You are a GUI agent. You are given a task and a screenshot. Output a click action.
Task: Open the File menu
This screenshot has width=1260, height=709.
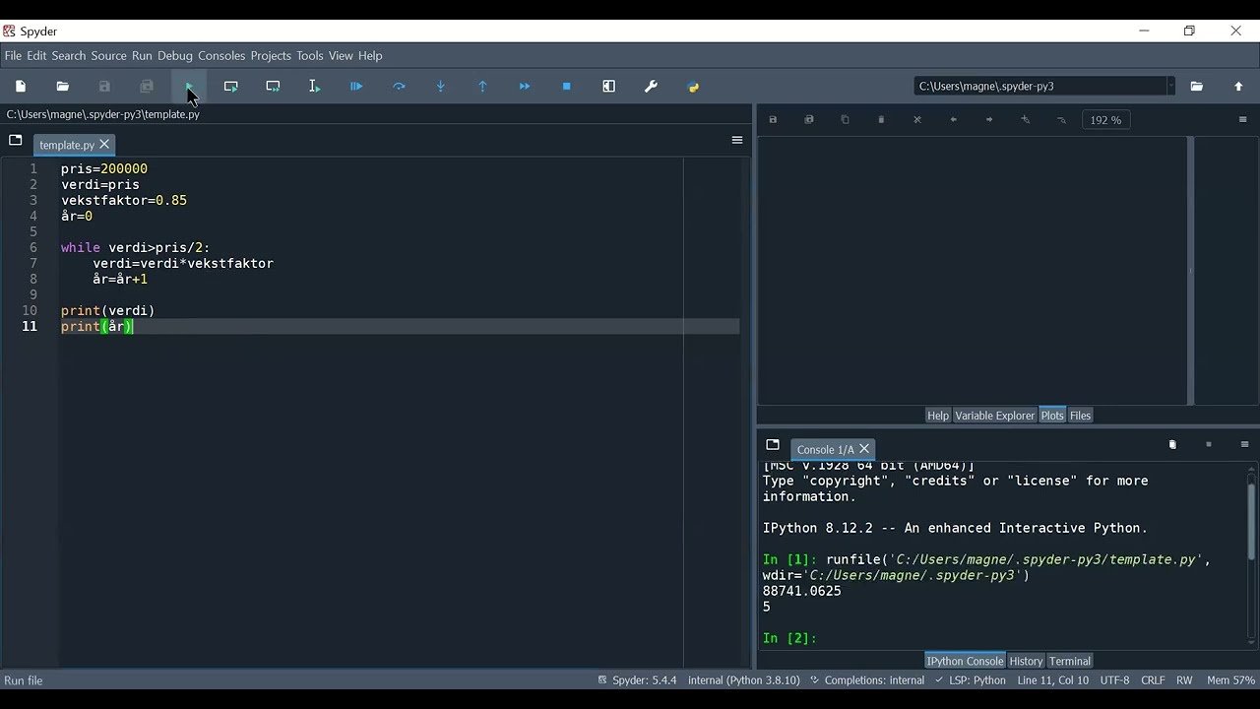point(13,56)
